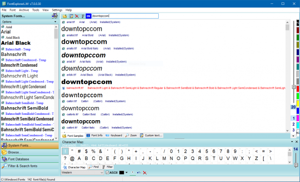Select sample line count 3
This screenshot has width=300, height=182.
(293, 130)
